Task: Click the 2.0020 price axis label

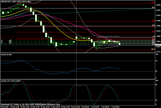Action: (x=158, y=15)
